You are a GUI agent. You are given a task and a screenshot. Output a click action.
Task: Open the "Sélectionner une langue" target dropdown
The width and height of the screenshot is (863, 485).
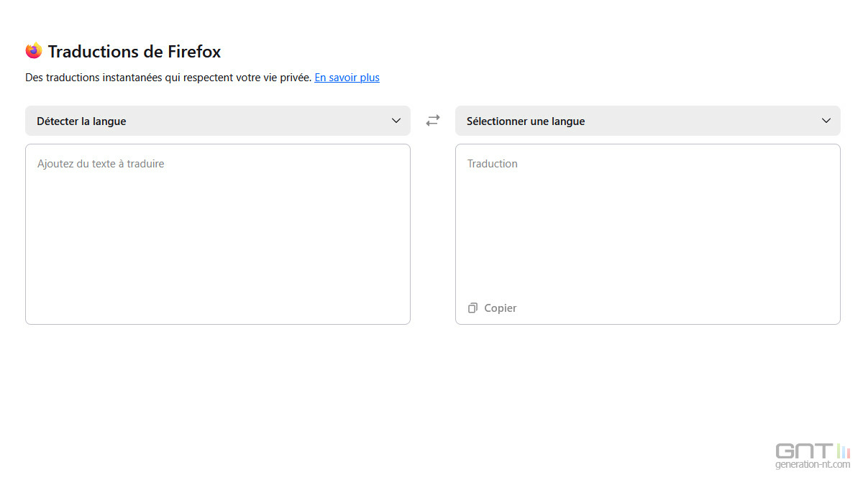(647, 121)
